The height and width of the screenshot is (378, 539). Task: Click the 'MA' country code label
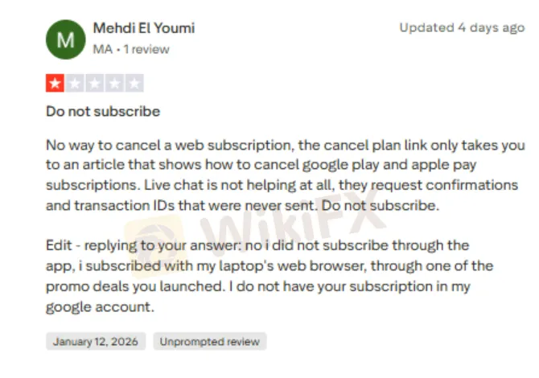[x=102, y=49]
